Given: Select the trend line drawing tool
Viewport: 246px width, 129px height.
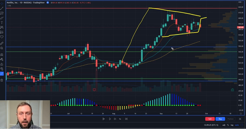Looking at the screenshot, I should [2, 8].
